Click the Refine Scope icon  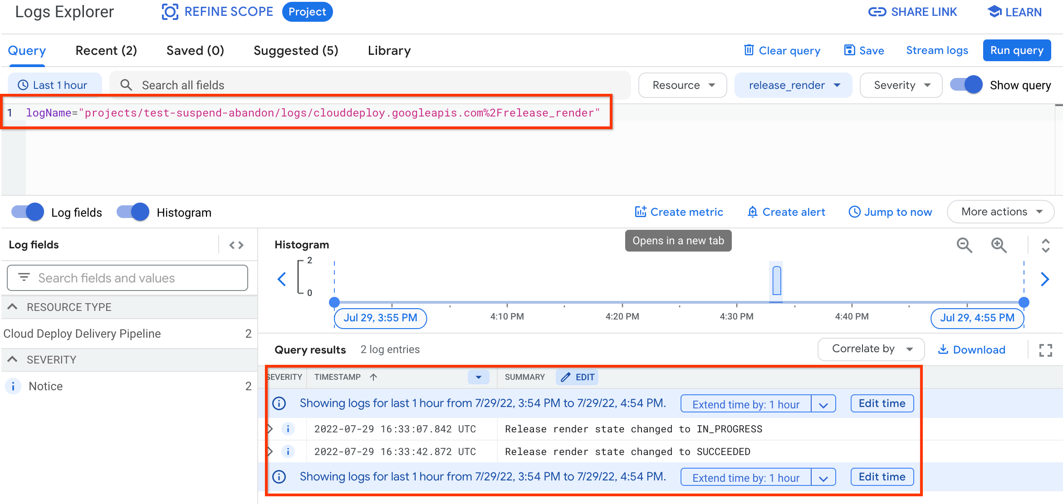click(168, 11)
